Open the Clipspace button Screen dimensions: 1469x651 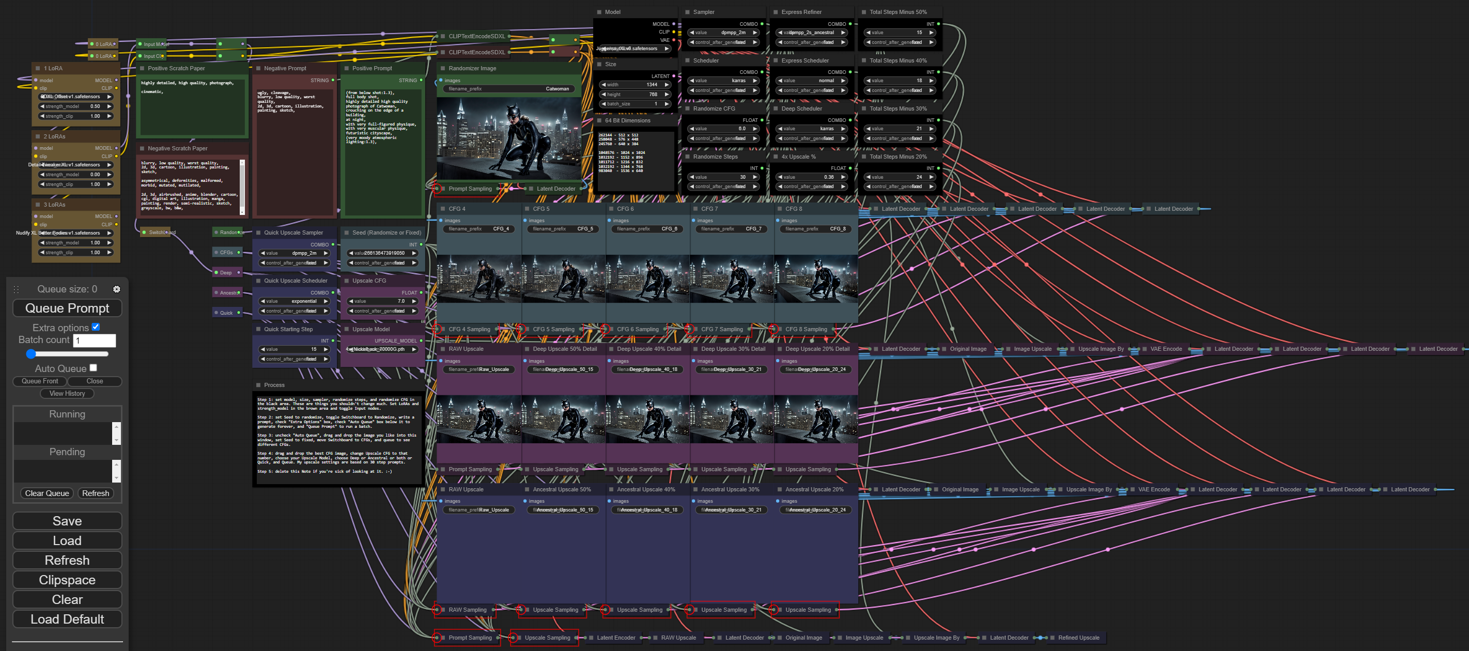coord(67,580)
